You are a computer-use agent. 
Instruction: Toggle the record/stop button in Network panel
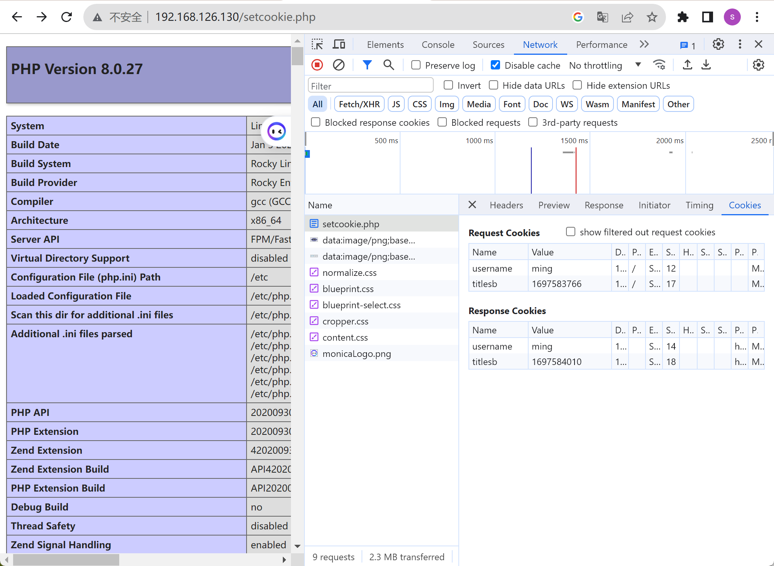pos(317,65)
